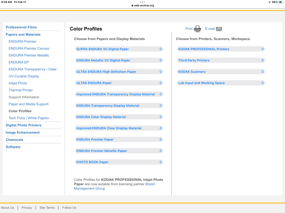The image size is (285, 213).
Task: Tap the Wi-Fi icon in status bar
Action: 269,2
